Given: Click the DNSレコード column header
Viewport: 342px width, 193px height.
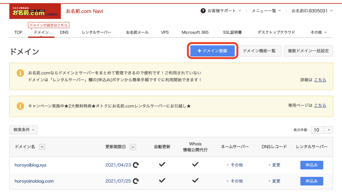Looking at the screenshot, I should (x=274, y=147).
